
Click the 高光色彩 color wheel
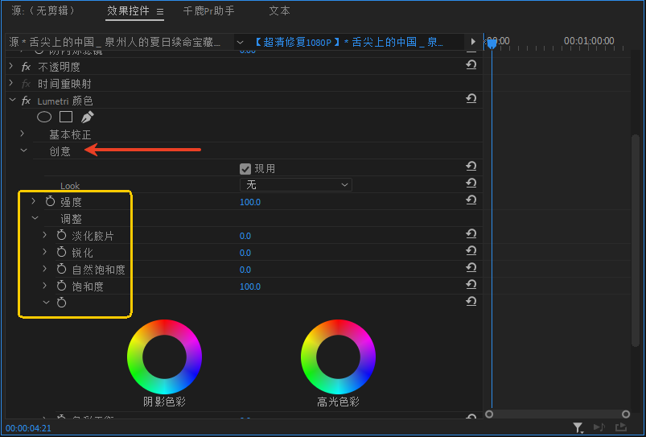[x=338, y=357]
